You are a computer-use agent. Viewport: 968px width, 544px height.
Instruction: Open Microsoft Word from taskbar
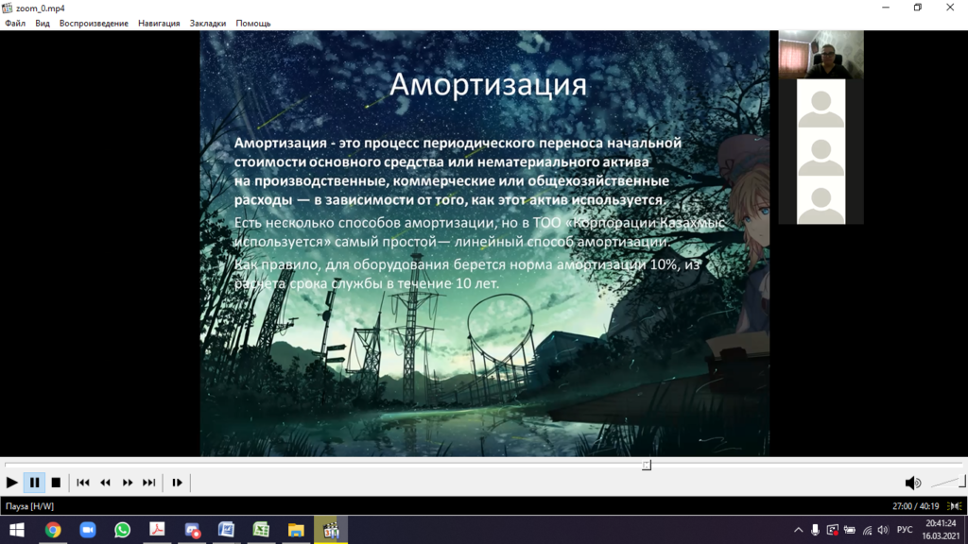(227, 530)
